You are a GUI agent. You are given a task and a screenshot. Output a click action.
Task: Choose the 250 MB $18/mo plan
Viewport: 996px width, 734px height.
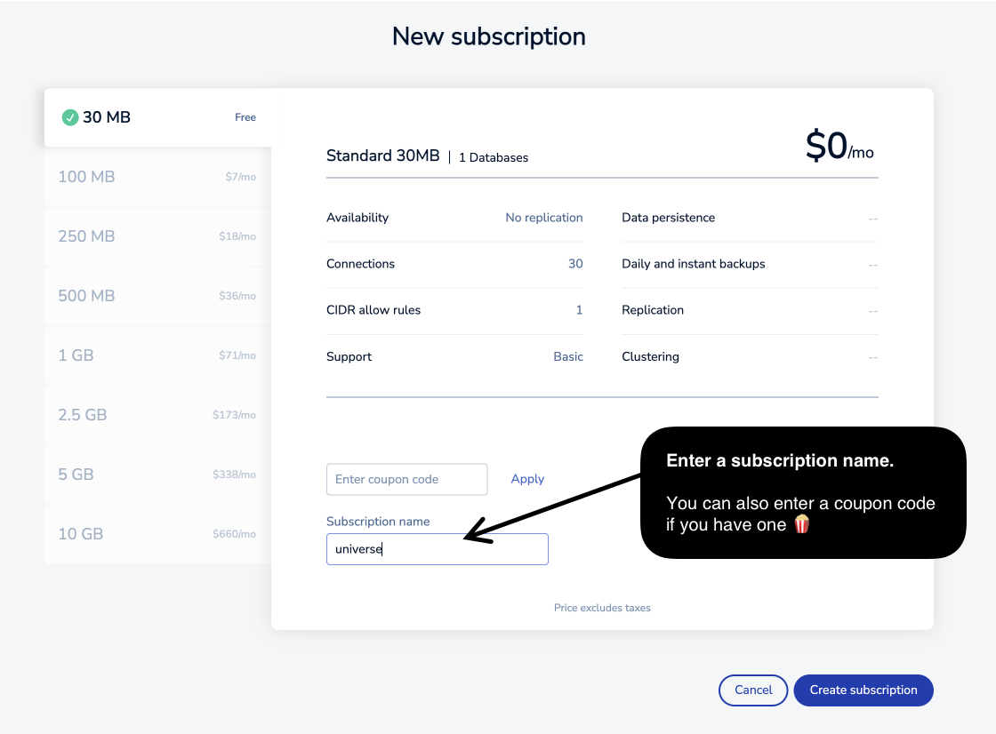[158, 236]
